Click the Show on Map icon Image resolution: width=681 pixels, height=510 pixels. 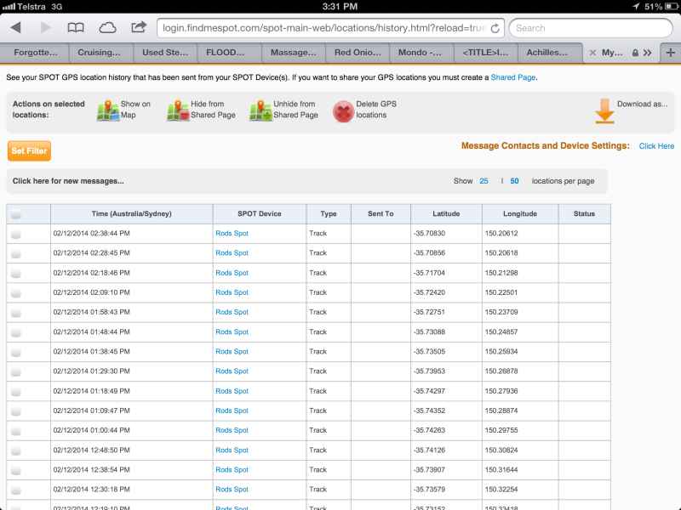pyautogui.click(x=107, y=110)
